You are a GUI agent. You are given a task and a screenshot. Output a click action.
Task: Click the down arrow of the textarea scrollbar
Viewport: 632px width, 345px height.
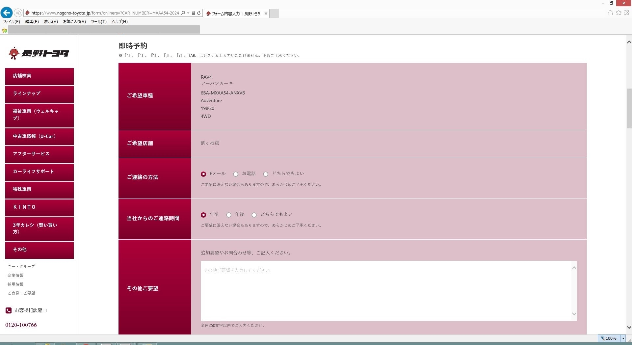[574, 314]
